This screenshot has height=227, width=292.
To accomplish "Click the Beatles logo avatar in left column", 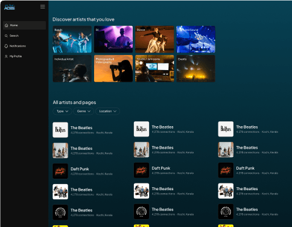I will (x=60, y=130).
